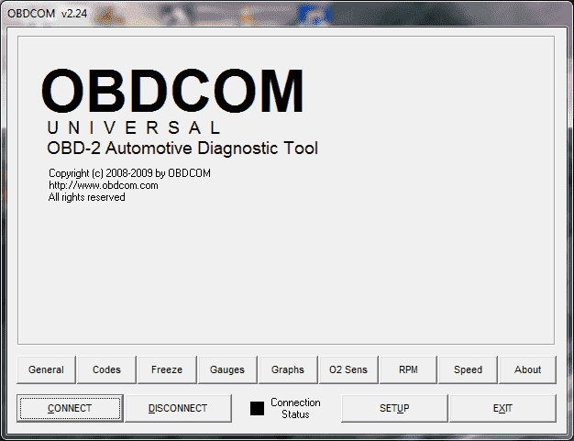Show the About page

click(x=527, y=369)
